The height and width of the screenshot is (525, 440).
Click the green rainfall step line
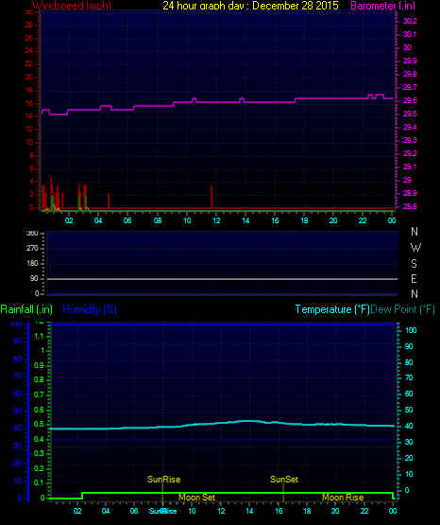point(237,493)
